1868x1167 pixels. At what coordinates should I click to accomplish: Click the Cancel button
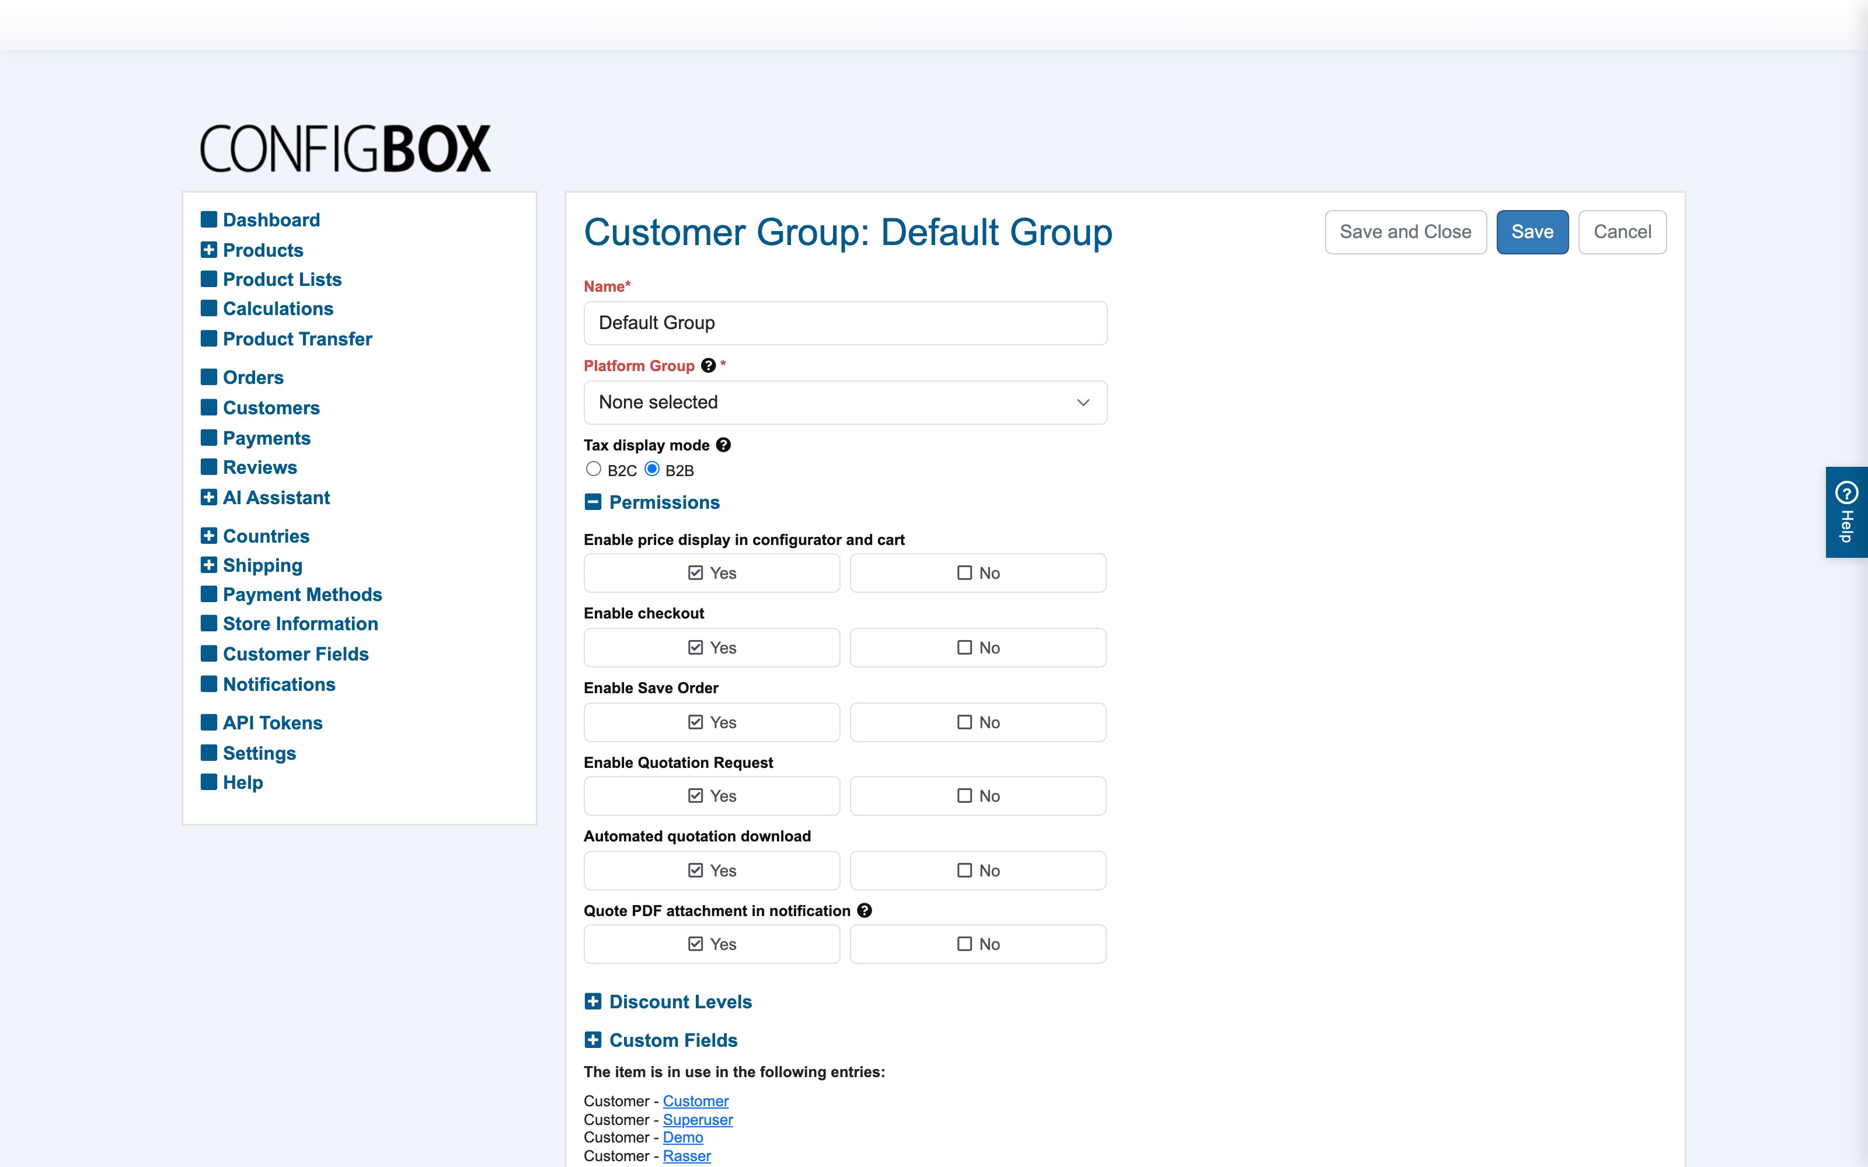pyautogui.click(x=1623, y=232)
